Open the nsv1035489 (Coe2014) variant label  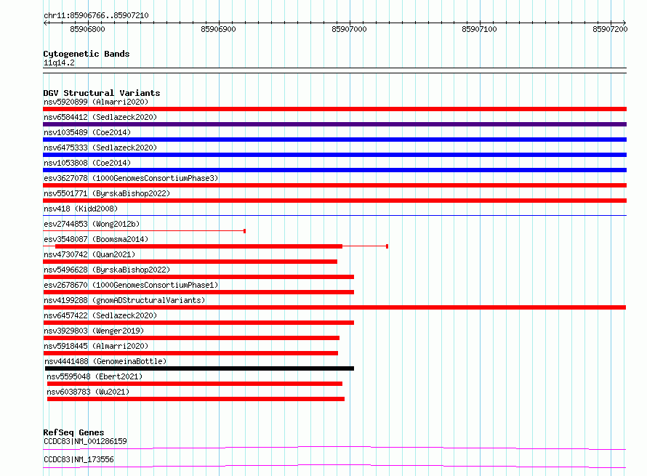click(x=87, y=132)
